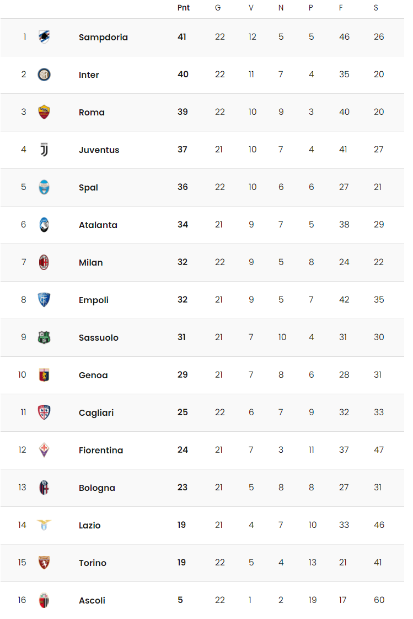Select the Torino bull crest

click(x=44, y=563)
